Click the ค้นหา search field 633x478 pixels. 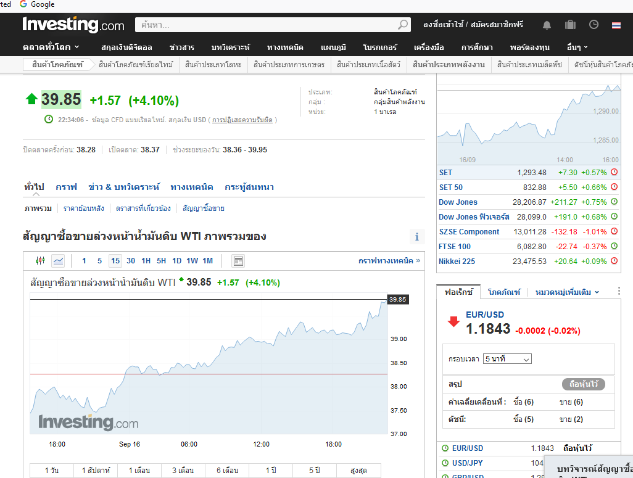click(x=265, y=25)
